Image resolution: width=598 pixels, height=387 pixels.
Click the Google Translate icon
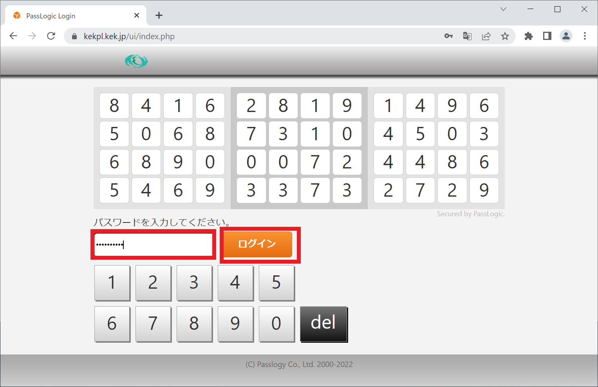coord(467,36)
